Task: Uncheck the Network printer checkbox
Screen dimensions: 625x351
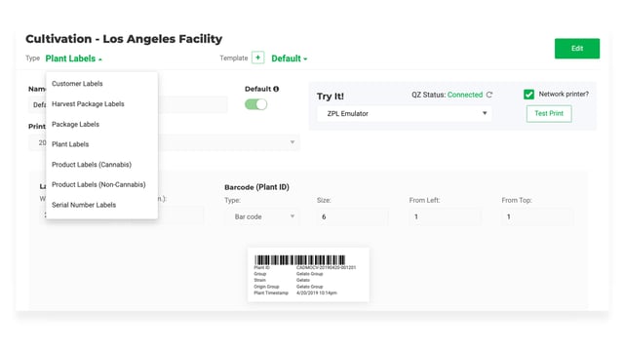Action: (528, 95)
